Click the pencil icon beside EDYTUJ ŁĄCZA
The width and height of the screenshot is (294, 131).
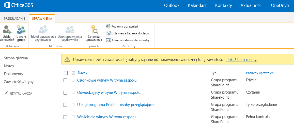(x=6, y=93)
